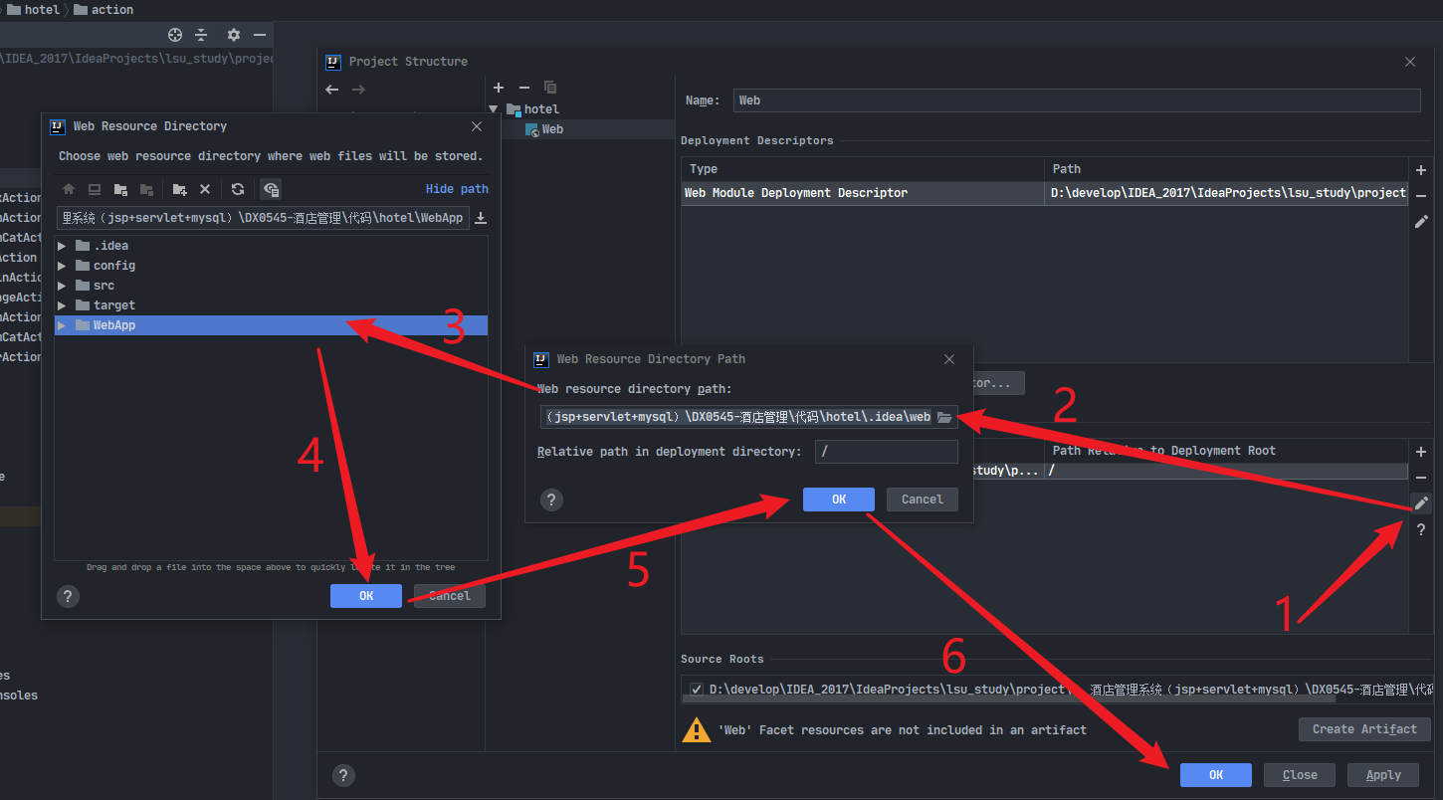Viewport: 1443px width, 800px height.
Task: Open the pencil edit icon beside deployment roots
Action: click(1421, 502)
